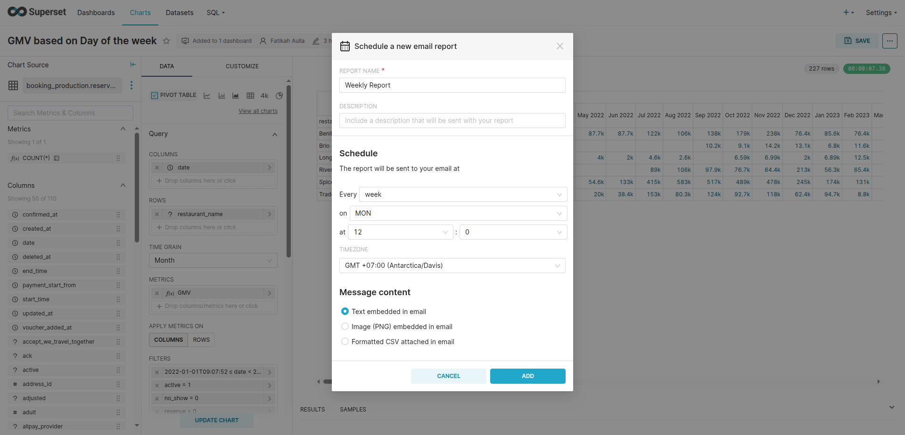Select the table visualization icon
This screenshot has width=905, height=435.
(x=250, y=96)
